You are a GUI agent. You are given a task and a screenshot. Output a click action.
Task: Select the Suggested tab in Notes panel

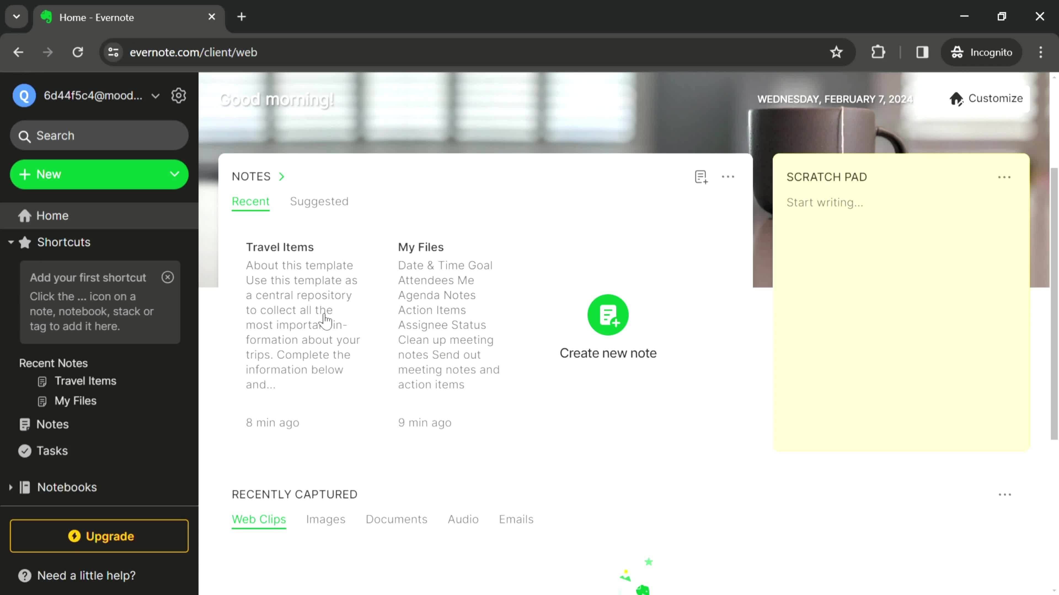click(319, 201)
